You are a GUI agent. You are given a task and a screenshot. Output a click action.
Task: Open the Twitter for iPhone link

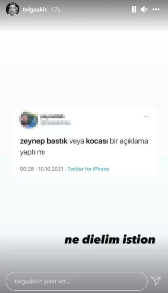[x=88, y=169]
